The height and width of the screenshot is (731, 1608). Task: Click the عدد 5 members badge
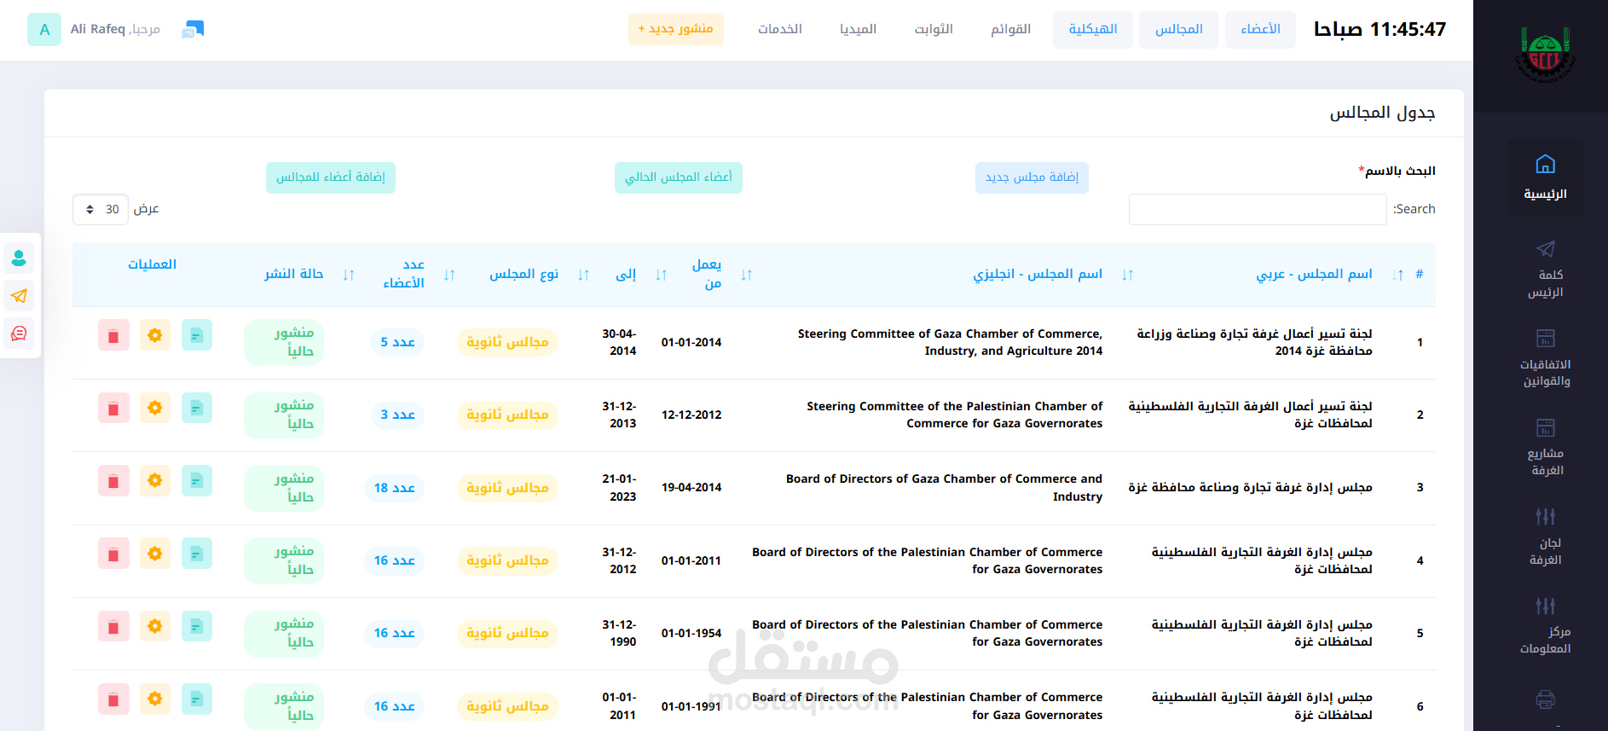(x=398, y=342)
